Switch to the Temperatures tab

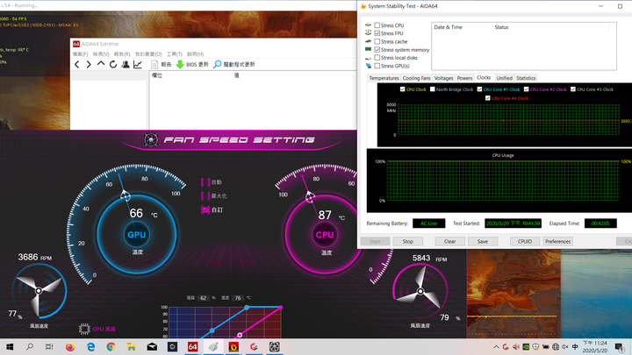384,78
